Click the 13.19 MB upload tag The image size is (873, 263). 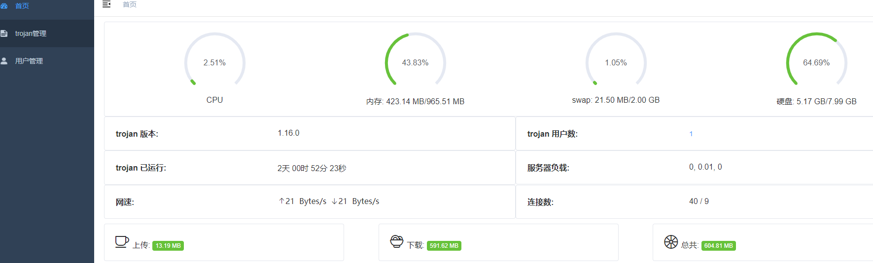pyautogui.click(x=168, y=246)
